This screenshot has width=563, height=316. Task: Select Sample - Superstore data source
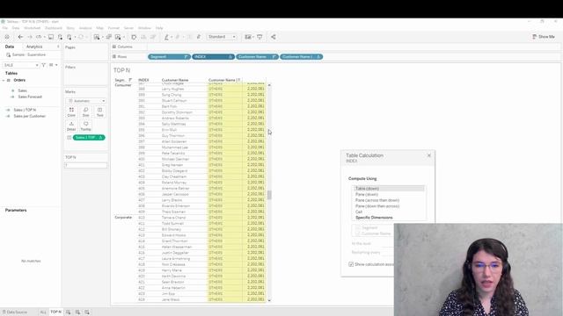coord(29,54)
